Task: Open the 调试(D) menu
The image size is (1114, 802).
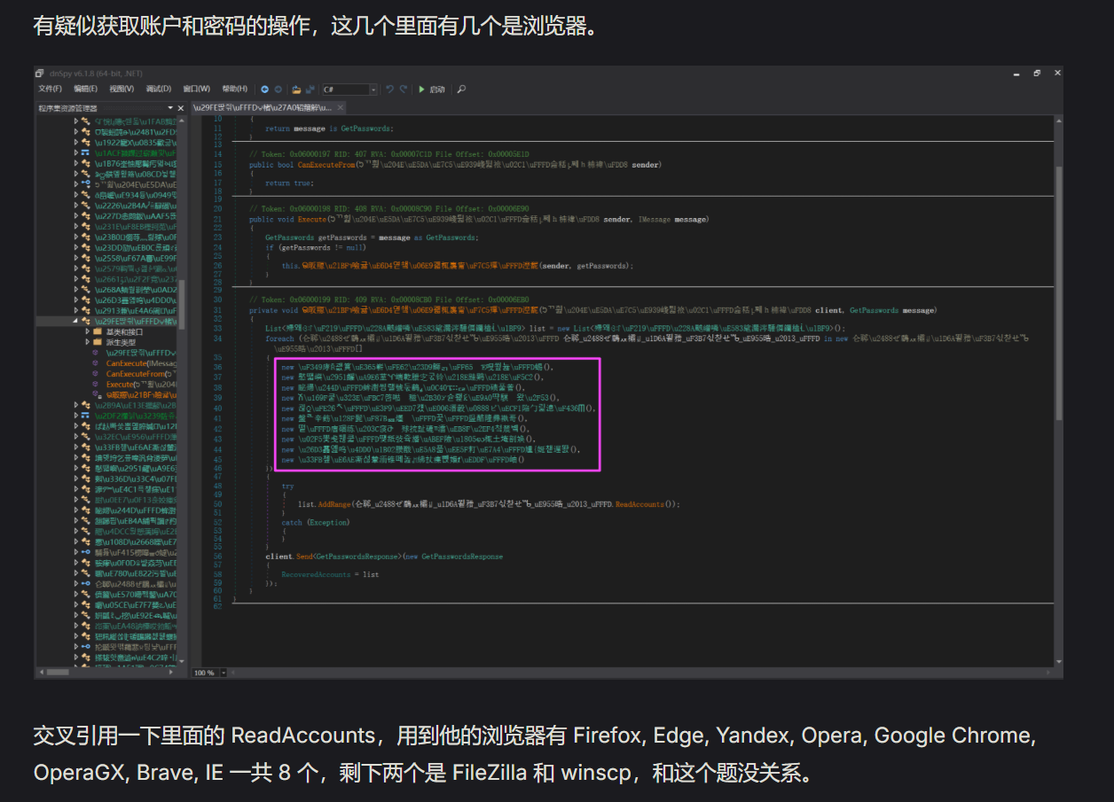Action: [159, 89]
